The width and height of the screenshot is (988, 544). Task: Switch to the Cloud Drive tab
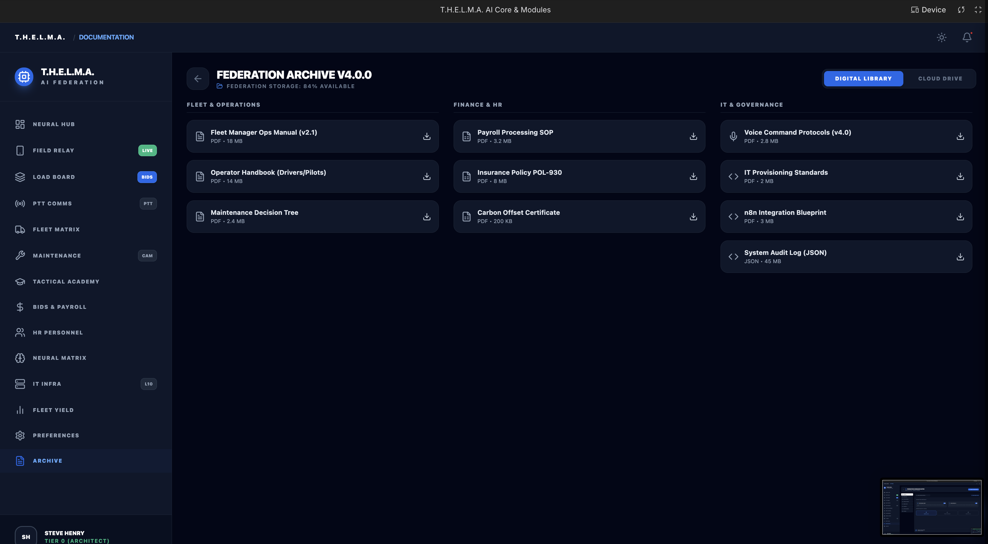(x=940, y=79)
